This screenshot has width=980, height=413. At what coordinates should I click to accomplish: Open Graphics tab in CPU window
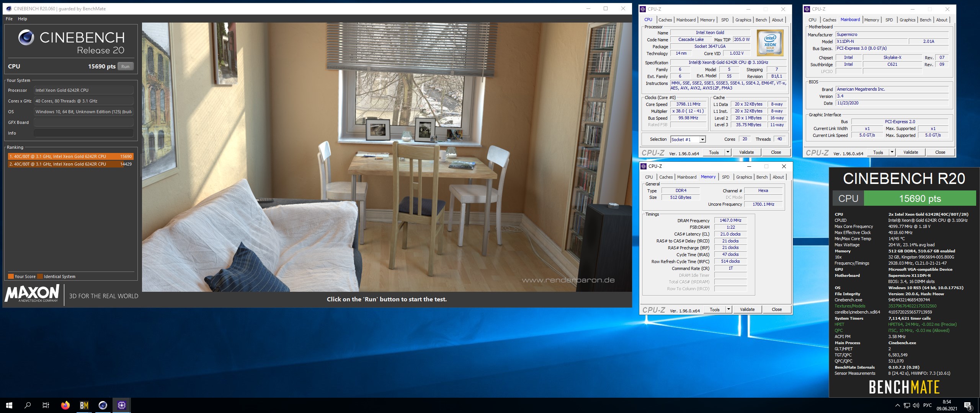(743, 20)
